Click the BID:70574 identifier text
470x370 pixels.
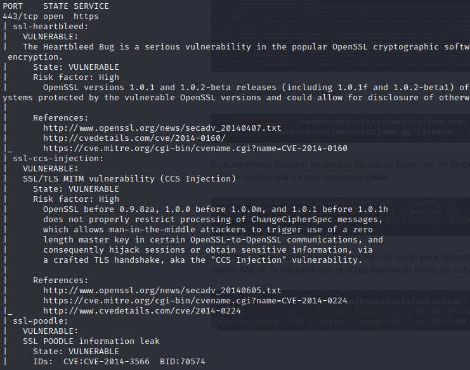183,362
